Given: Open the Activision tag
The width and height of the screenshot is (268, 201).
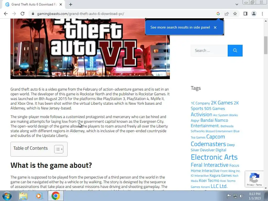Looking at the screenshot, I should pyautogui.click(x=201, y=115).
